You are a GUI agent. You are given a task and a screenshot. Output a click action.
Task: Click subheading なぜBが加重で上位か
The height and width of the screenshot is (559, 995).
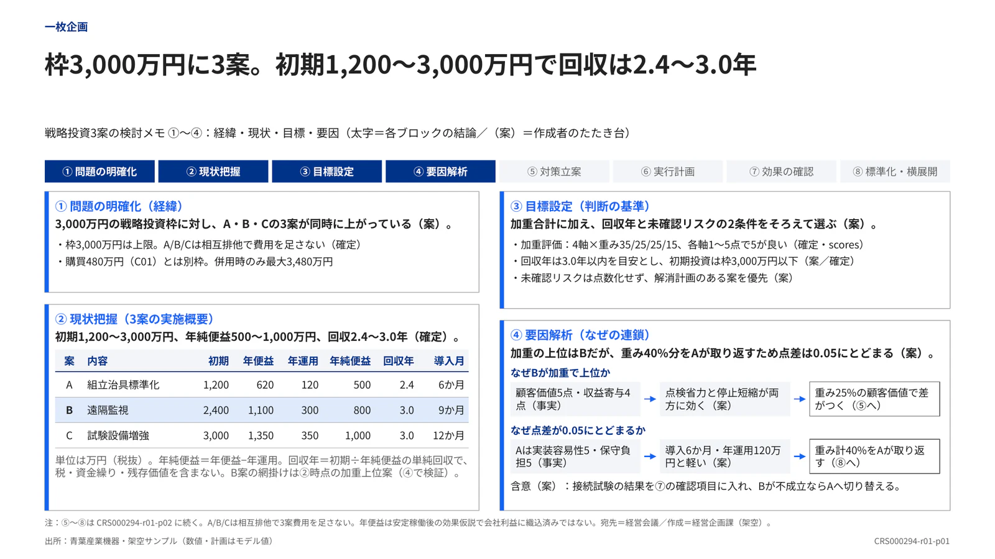(x=560, y=373)
